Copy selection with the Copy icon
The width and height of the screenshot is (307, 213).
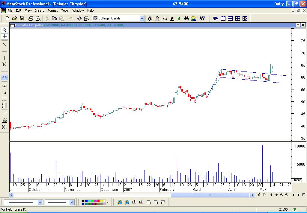54,18
